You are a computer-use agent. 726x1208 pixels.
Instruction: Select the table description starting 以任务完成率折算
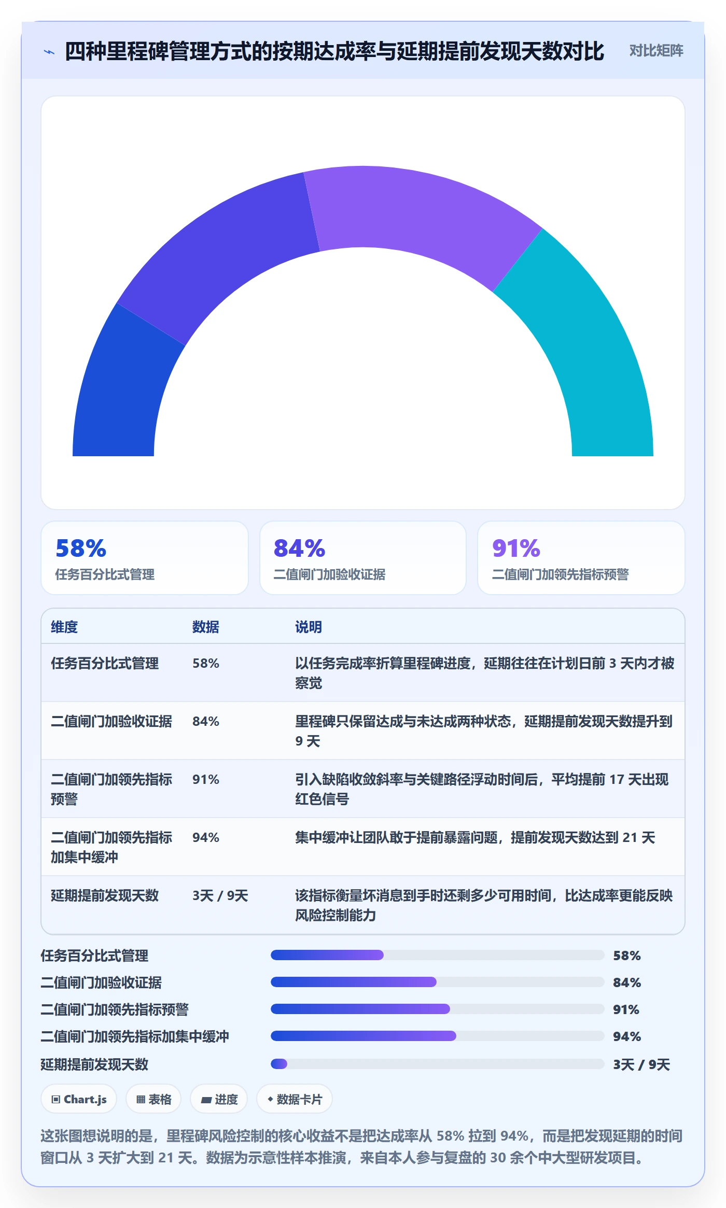point(485,673)
